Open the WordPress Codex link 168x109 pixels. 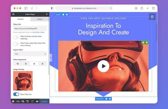(38, 32)
